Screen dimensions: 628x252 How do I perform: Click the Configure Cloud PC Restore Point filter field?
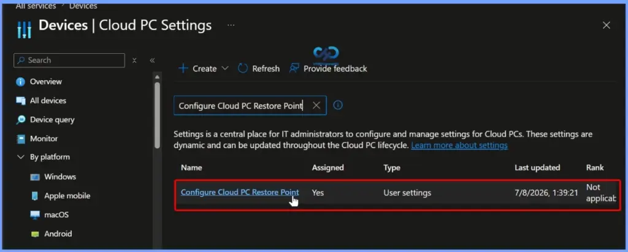250,105
